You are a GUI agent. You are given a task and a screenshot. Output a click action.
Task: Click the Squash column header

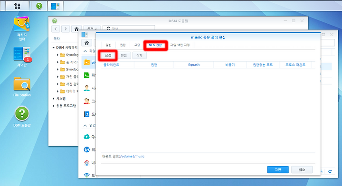click(194, 65)
